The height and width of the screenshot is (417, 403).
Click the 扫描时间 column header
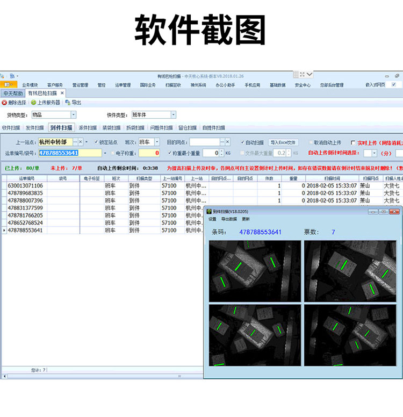point(332,178)
